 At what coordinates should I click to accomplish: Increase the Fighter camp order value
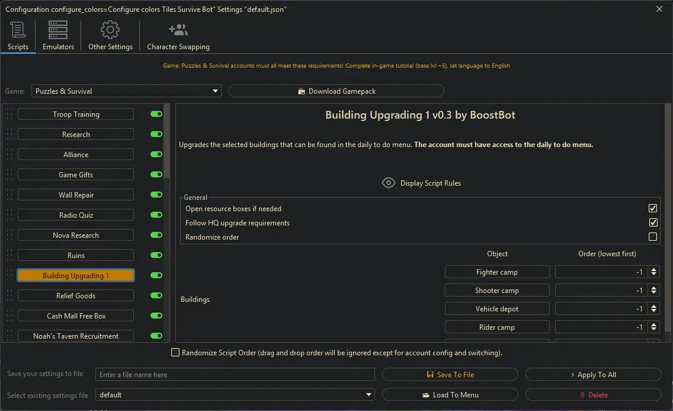pos(654,269)
